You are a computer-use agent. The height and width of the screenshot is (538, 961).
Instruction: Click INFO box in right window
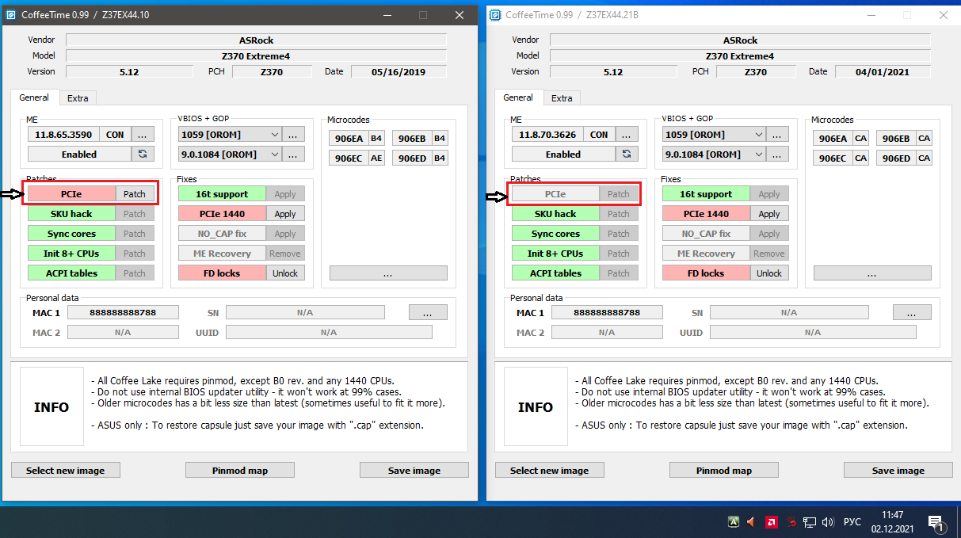[536, 406]
